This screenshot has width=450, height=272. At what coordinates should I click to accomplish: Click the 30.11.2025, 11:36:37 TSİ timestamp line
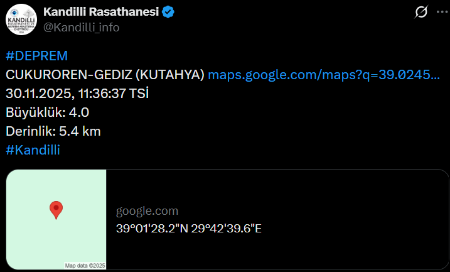77,94
